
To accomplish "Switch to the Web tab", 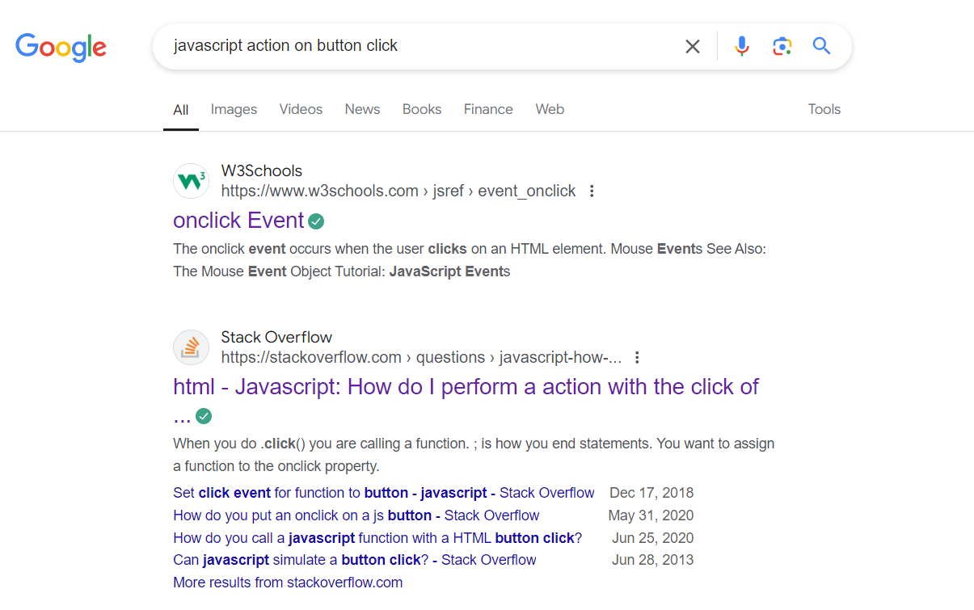I will [x=550, y=109].
